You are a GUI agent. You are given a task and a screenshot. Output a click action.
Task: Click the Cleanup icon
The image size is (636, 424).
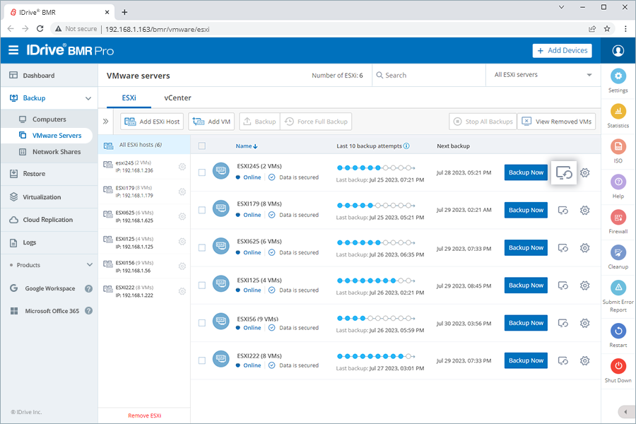[618, 253]
